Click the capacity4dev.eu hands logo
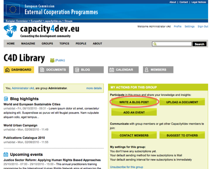This screenshot has width=212, height=169. [11, 31]
